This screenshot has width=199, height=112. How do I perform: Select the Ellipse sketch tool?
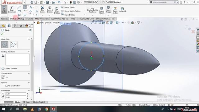31,11
